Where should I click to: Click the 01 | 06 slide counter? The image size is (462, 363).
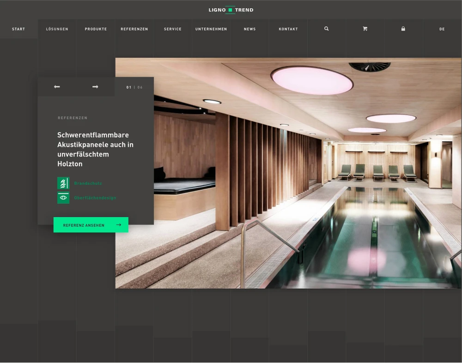(x=134, y=87)
